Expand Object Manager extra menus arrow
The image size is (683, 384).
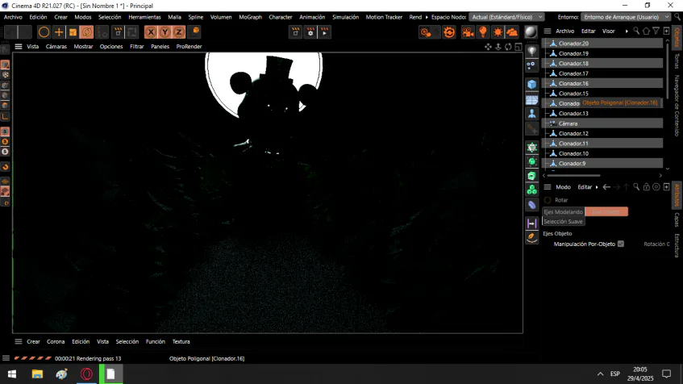point(627,31)
